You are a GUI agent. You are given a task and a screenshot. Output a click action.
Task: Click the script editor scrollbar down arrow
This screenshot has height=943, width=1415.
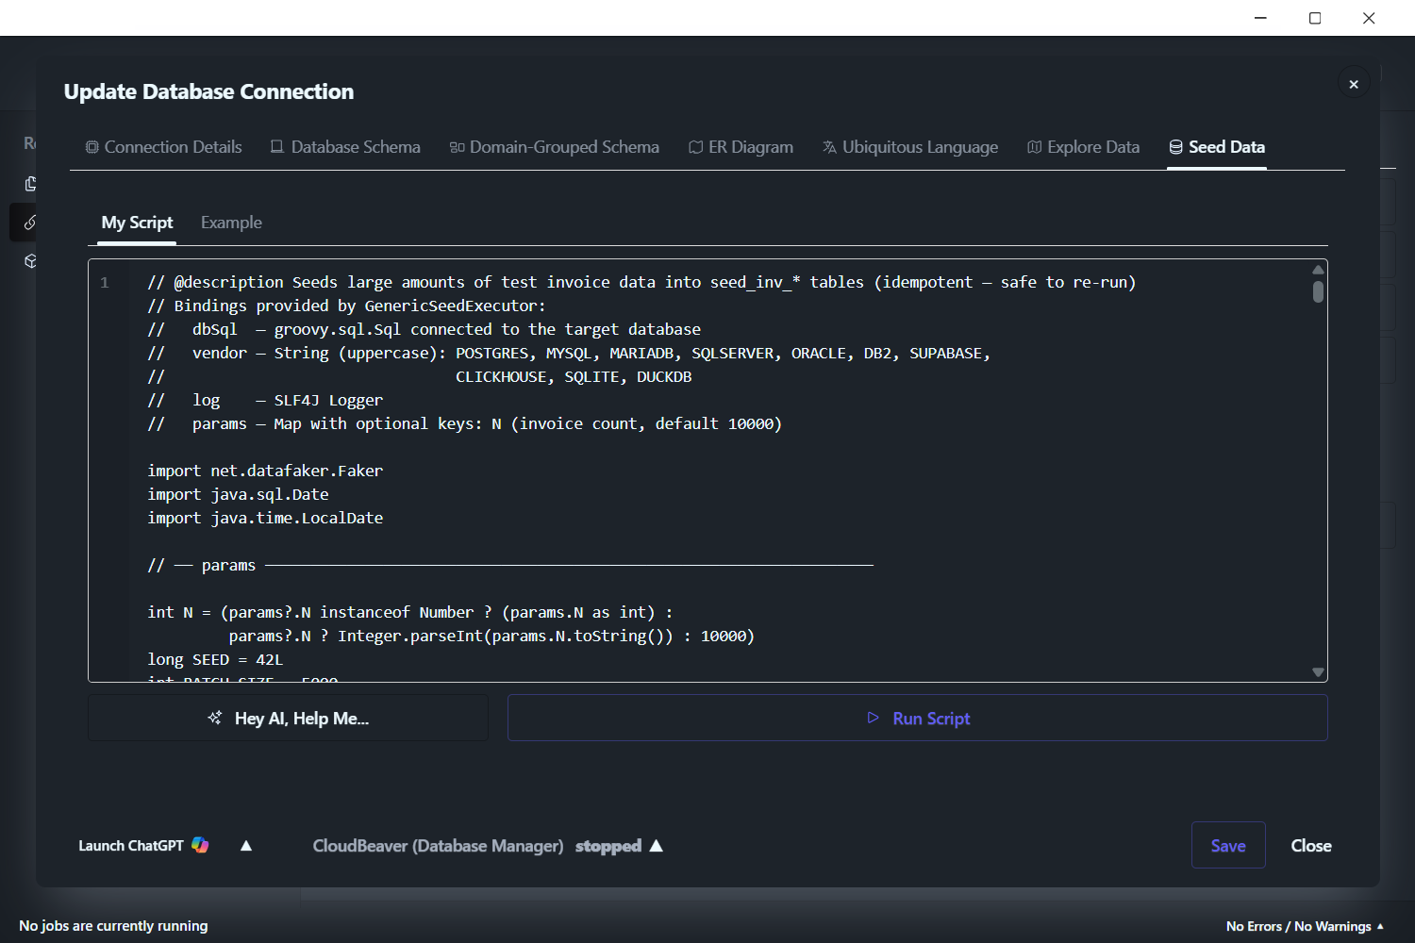coord(1318,672)
